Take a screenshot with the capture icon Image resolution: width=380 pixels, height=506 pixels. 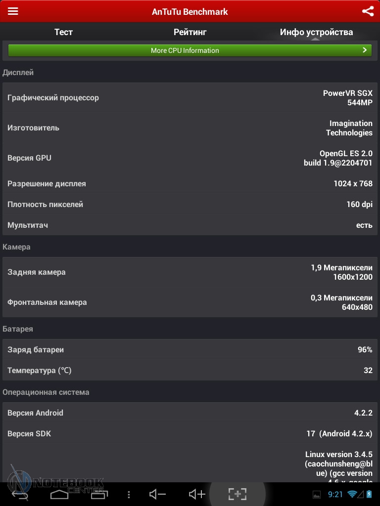(x=237, y=494)
